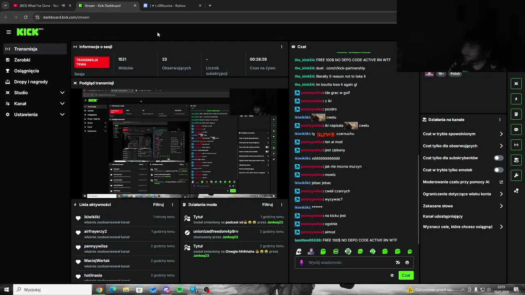Viewport: 525px width, 295px height.
Task: Open a new browser tab
Action: (210, 6)
